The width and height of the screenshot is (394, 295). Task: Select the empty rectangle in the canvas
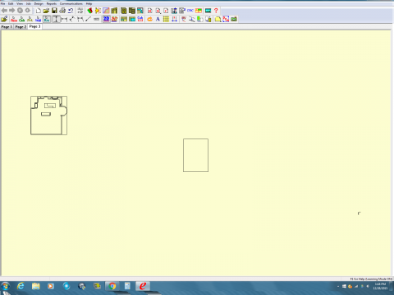(x=195, y=155)
